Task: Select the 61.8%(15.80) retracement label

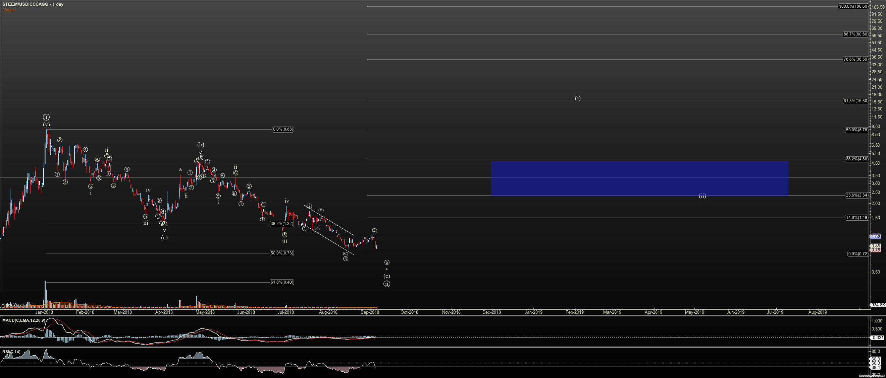Action: [x=855, y=101]
